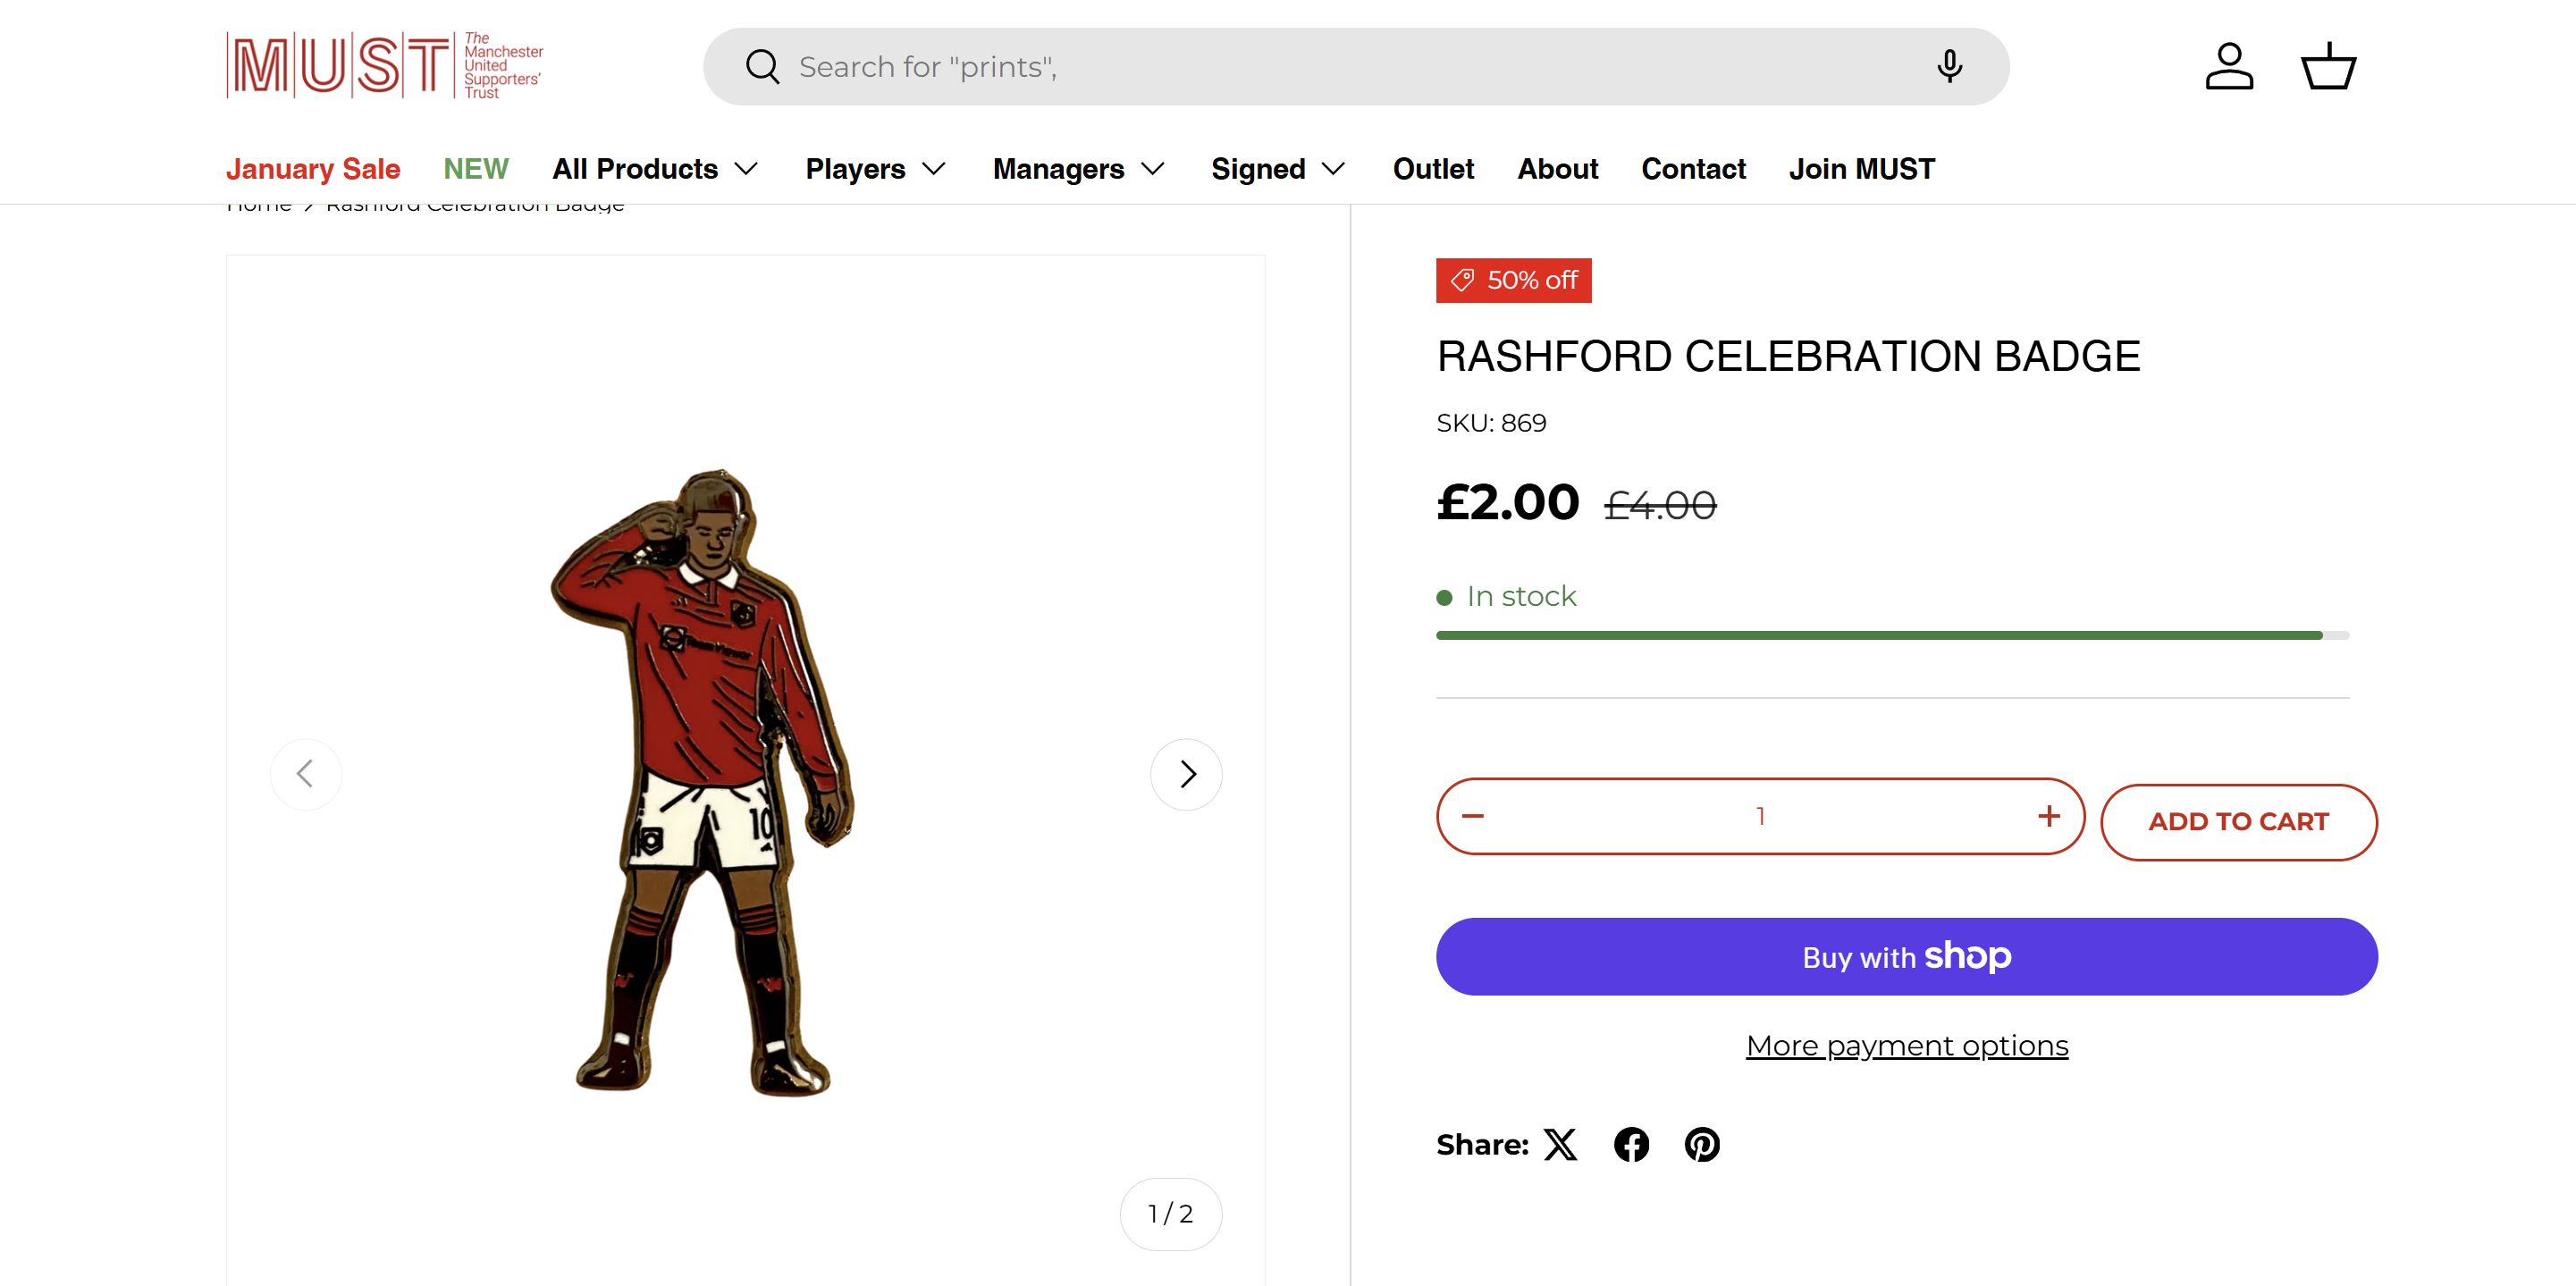Share product on Facebook

[x=1631, y=1144]
